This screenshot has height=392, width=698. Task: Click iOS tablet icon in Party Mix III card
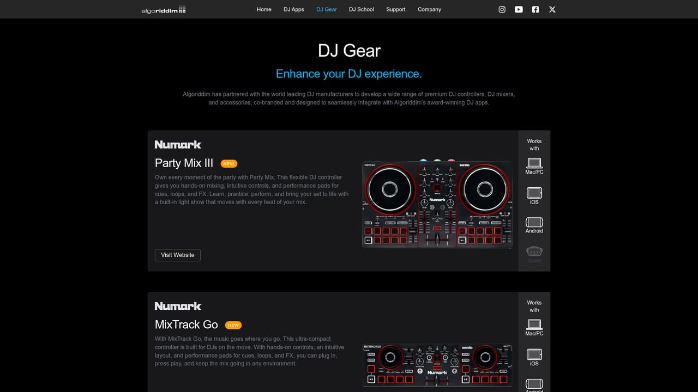(x=534, y=193)
